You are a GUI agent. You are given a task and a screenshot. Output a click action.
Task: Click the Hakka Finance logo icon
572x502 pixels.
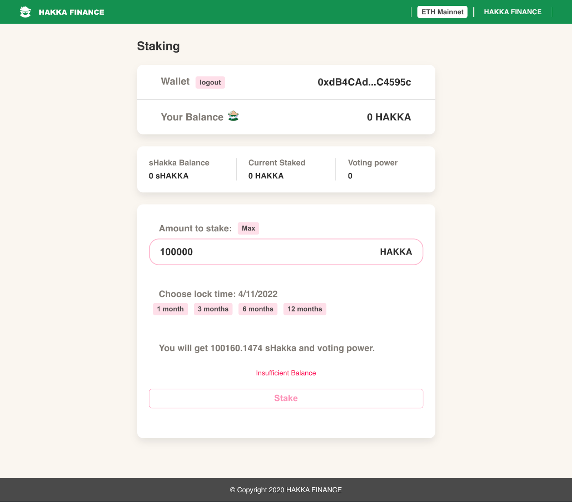(x=25, y=12)
